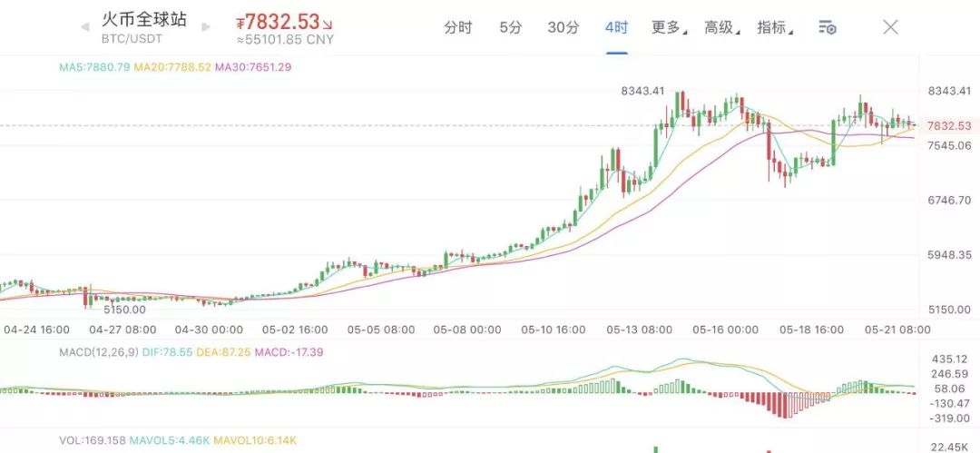Screen dimensions: 980x453
Task: Click the MA30 indicator legend label
Action: click(x=252, y=66)
